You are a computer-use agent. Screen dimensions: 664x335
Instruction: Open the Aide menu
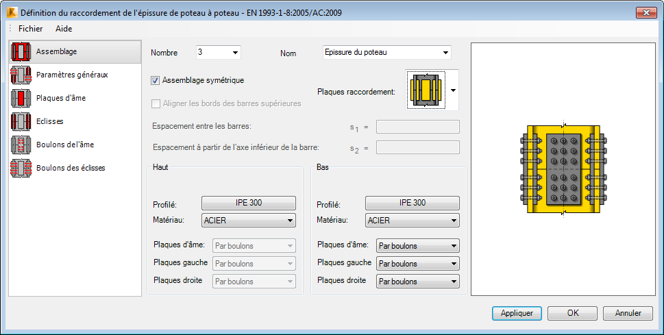click(x=64, y=29)
